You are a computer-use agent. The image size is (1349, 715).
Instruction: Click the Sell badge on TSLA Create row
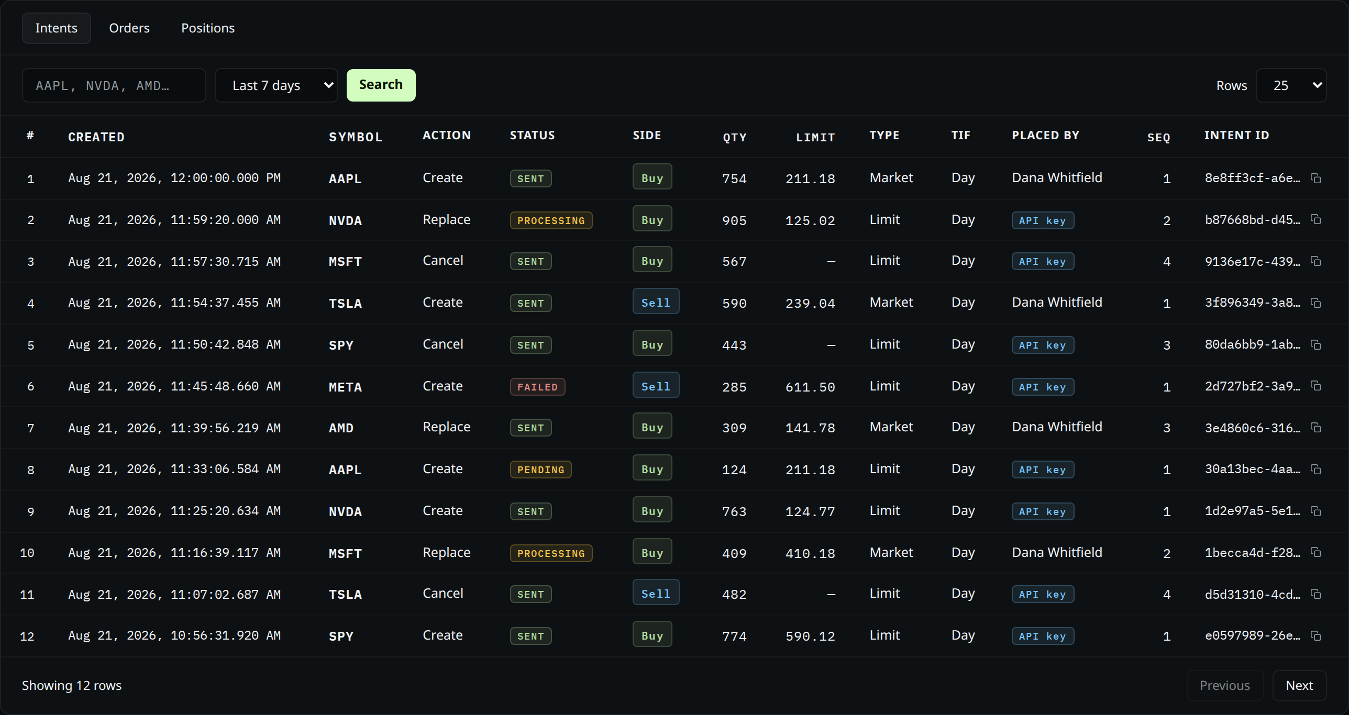pos(656,302)
